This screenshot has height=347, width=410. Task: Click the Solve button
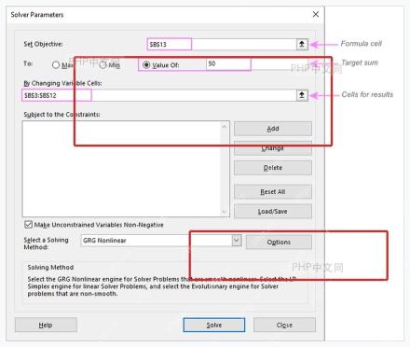pyautogui.click(x=214, y=325)
